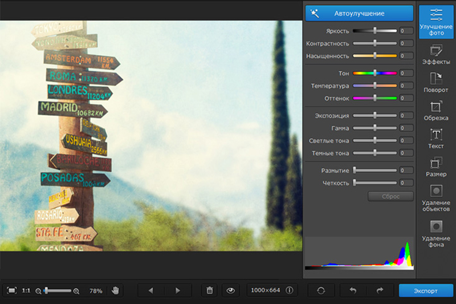The width and height of the screenshot is (456, 304).
Task: Click the Насыщенность value field
Action: [406, 56]
